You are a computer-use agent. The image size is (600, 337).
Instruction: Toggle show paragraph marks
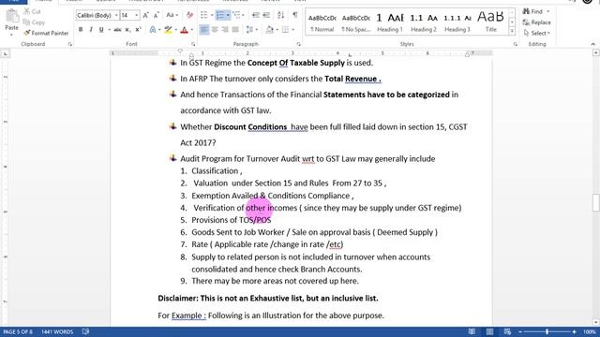click(295, 15)
